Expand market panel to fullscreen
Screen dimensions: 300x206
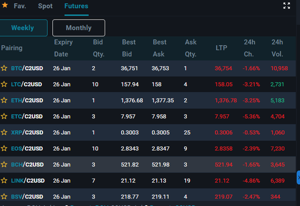[x=286, y=6]
